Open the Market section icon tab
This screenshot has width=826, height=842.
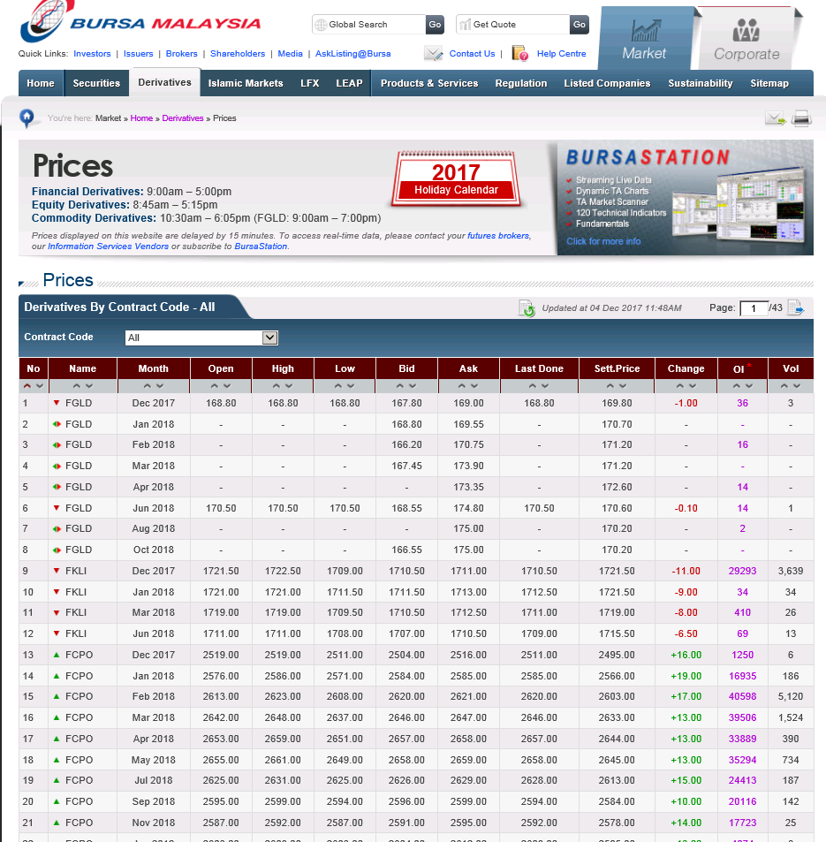644,39
